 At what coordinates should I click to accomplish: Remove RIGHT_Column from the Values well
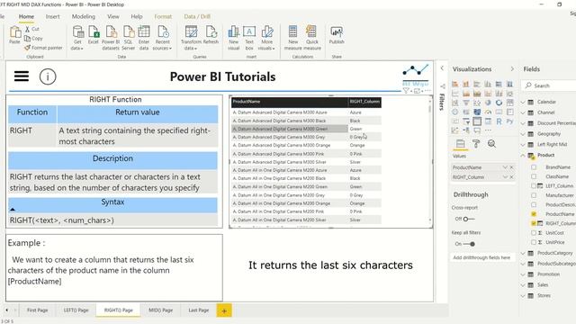(512, 176)
